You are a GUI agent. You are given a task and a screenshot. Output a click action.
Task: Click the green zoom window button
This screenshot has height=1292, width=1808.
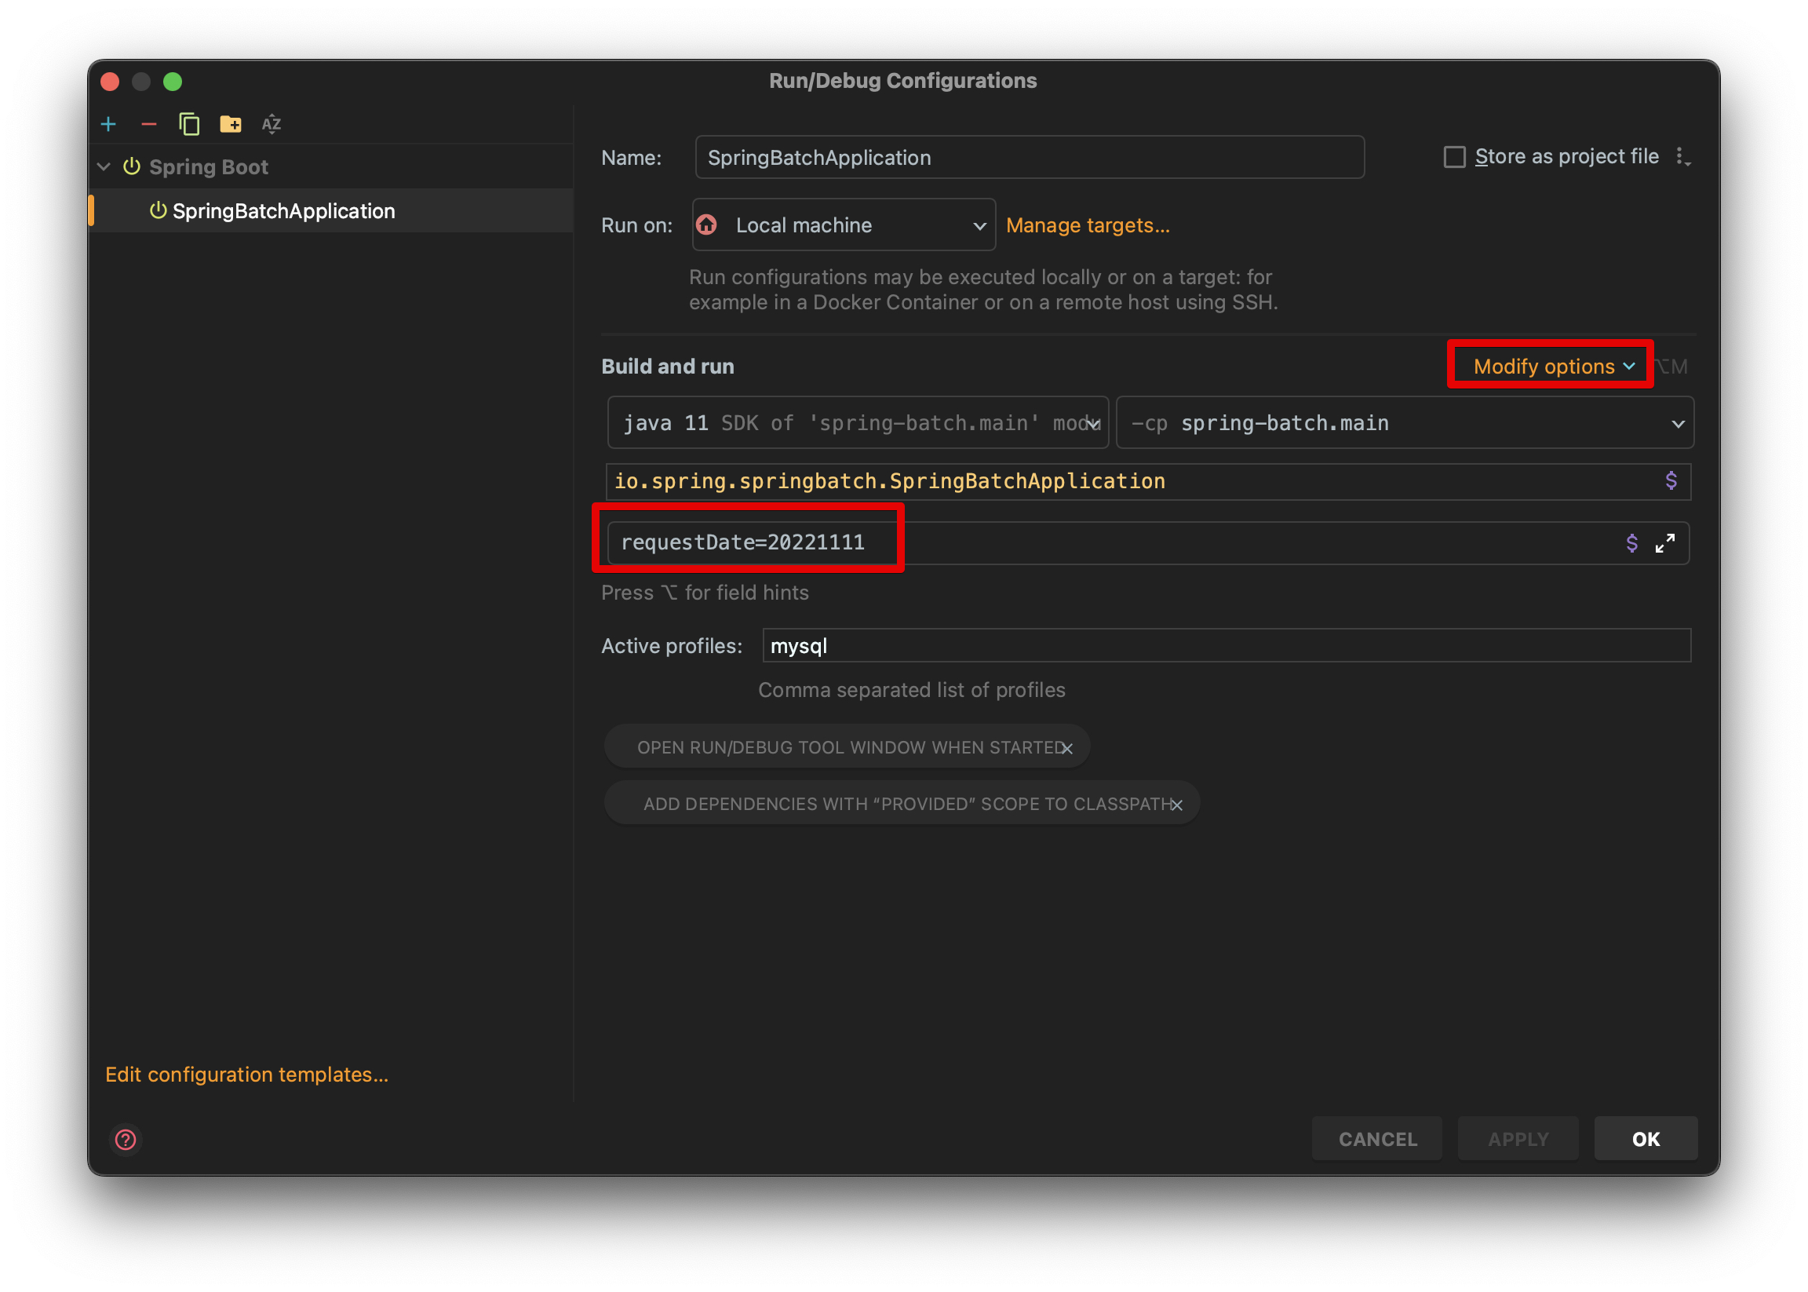(x=173, y=81)
